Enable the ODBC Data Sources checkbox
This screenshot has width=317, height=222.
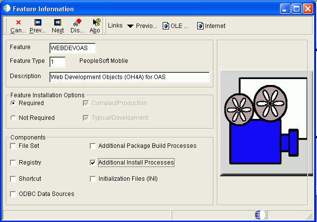pos(13,194)
